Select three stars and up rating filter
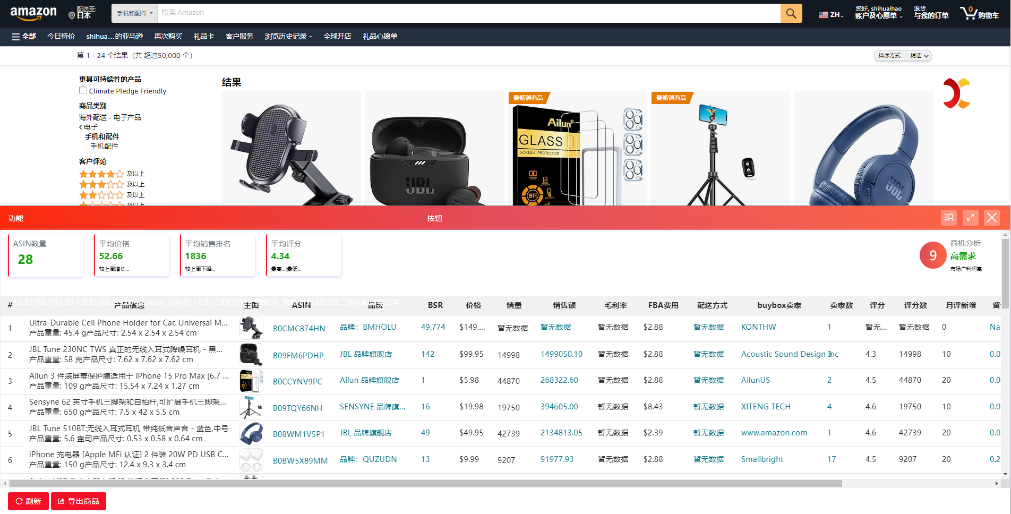Viewport: 1011px width, 514px height. pos(112,184)
